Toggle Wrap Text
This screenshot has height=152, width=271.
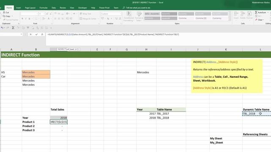coord(86,14)
